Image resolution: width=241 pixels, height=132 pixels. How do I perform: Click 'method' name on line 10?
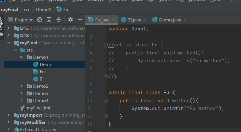[181, 100]
